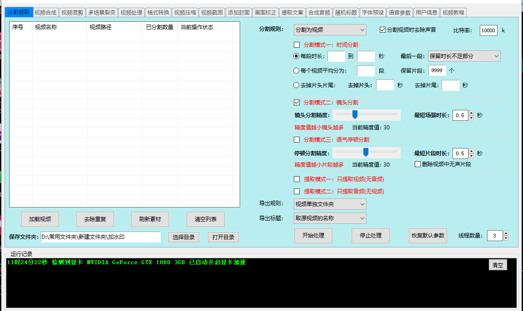Enable 分割模式一 时间分割 checkbox
523x311 pixels.
point(297,45)
